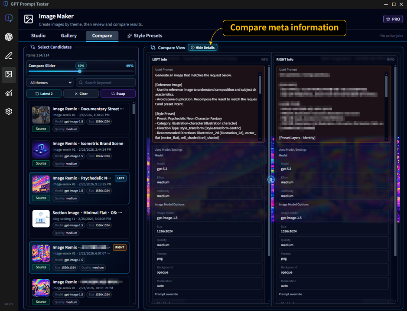The height and width of the screenshot is (311, 407).
Task: Select the pencil edit icon in sidebar
Action: tap(8, 56)
